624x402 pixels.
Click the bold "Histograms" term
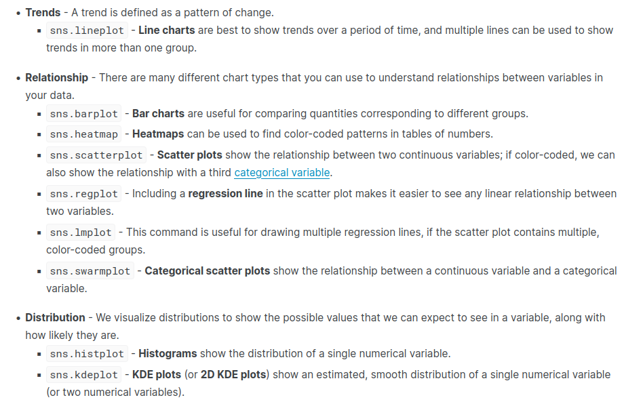pos(168,354)
